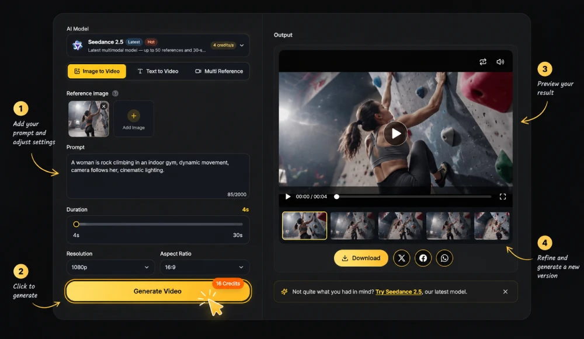
Task: Open the Resolution 1080p dropdown
Action: [x=110, y=267]
